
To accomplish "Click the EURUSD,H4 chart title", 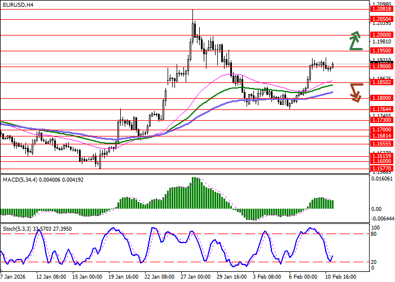I will (17, 5).
